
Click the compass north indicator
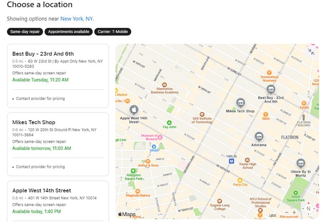pyautogui.click(x=308, y=209)
